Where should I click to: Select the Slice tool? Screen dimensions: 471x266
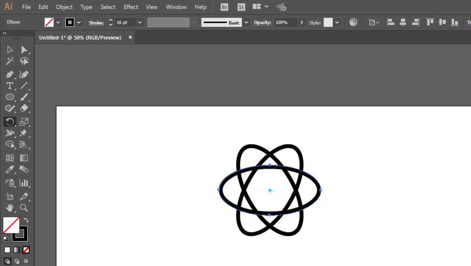coord(24,196)
